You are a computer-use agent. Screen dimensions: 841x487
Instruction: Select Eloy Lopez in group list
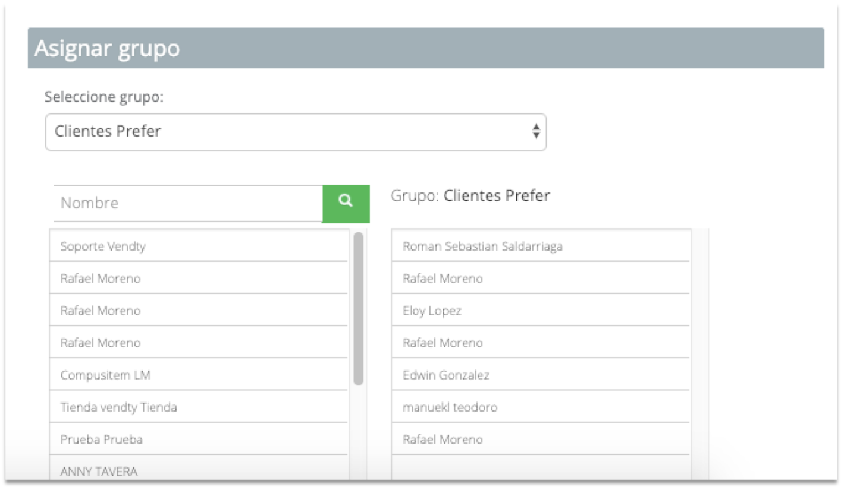(x=541, y=310)
